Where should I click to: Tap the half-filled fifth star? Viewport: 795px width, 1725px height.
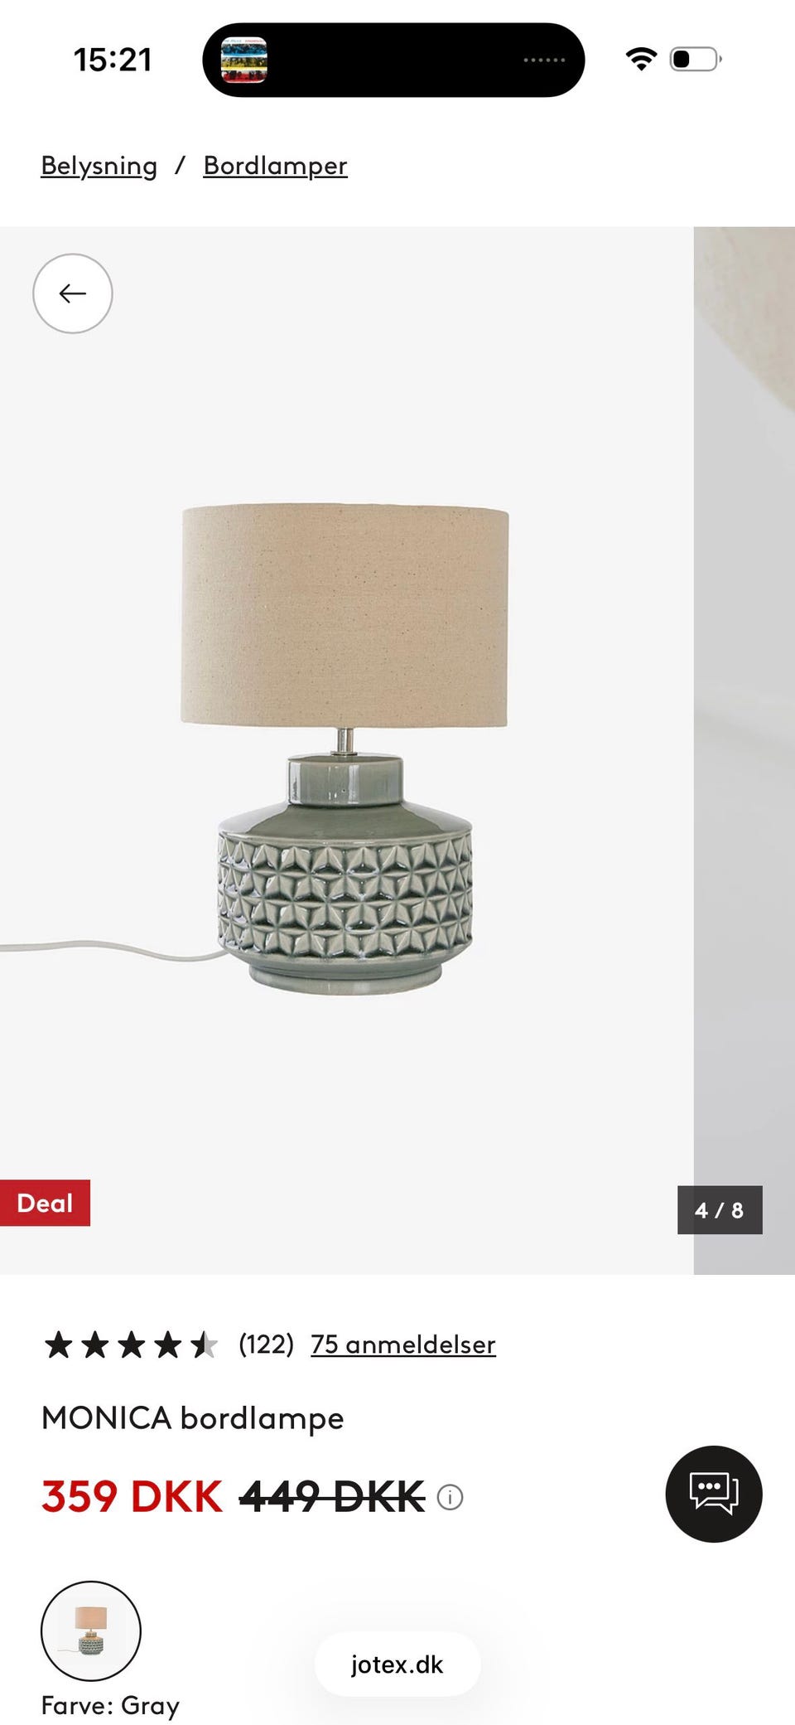coord(204,1345)
